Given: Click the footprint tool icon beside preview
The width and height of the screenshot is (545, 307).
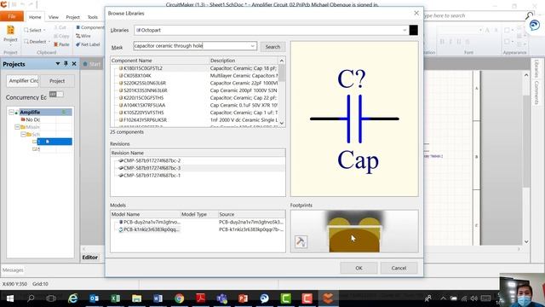Looking at the screenshot, I should click(301, 241).
